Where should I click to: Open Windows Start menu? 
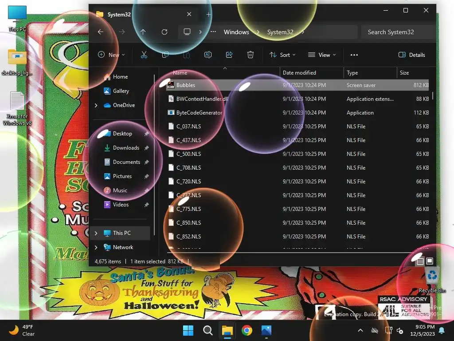pyautogui.click(x=188, y=330)
